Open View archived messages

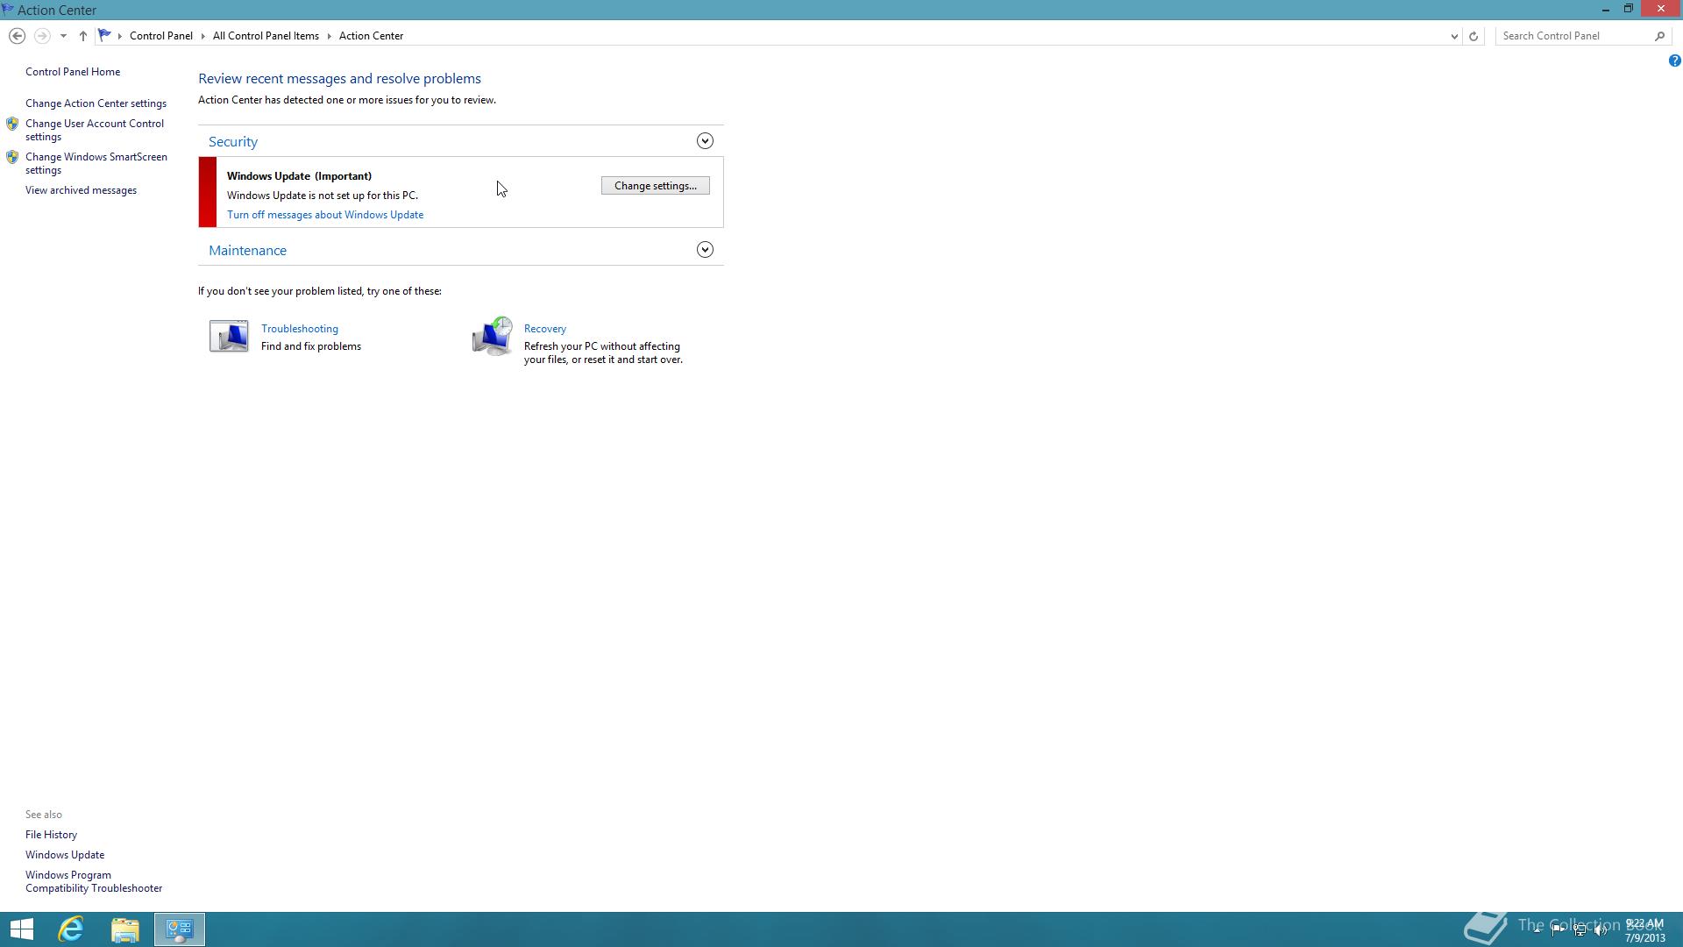click(81, 190)
